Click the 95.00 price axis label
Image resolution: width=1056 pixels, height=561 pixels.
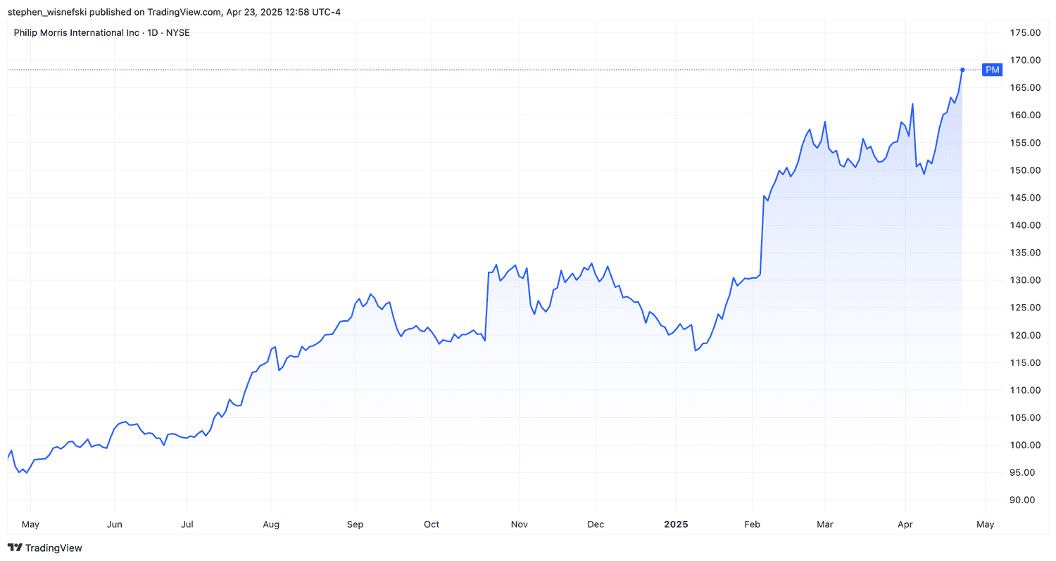(x=1024, y=472)
